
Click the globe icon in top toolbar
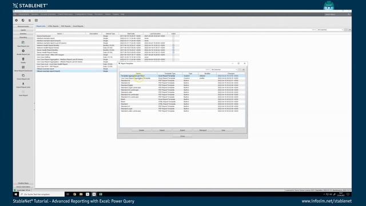coord(23,21)
